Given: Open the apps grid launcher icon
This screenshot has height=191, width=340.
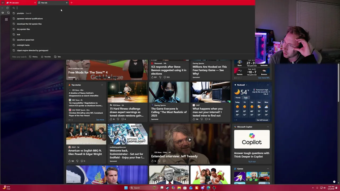Looking at the screenshot, I should pos(6,19).
